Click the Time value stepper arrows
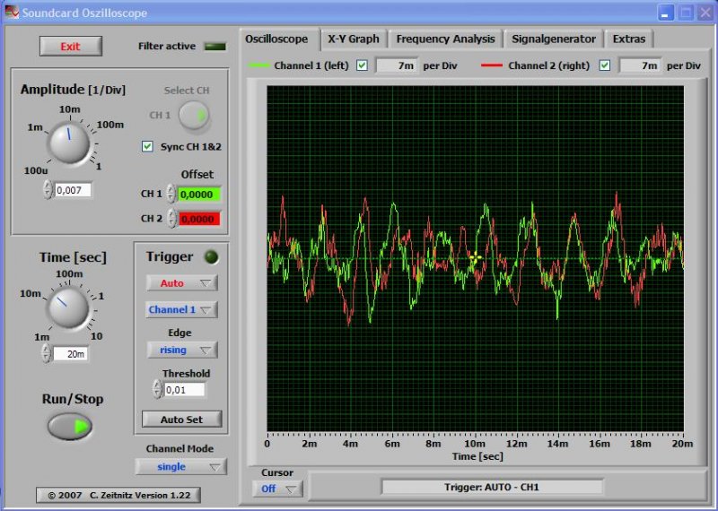The width and height of the screenshot is (718, 511). click(x=46, y=353)
